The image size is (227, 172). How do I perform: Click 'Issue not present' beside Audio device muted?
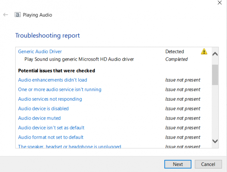click(183, 118)
